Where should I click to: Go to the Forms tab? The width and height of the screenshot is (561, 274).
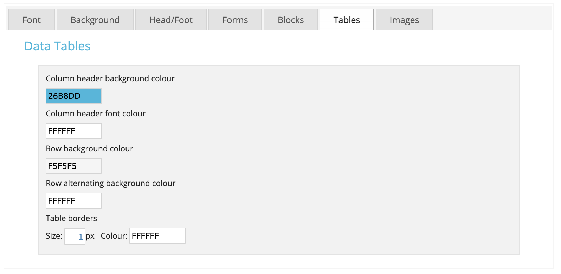[x=235, y=20]
